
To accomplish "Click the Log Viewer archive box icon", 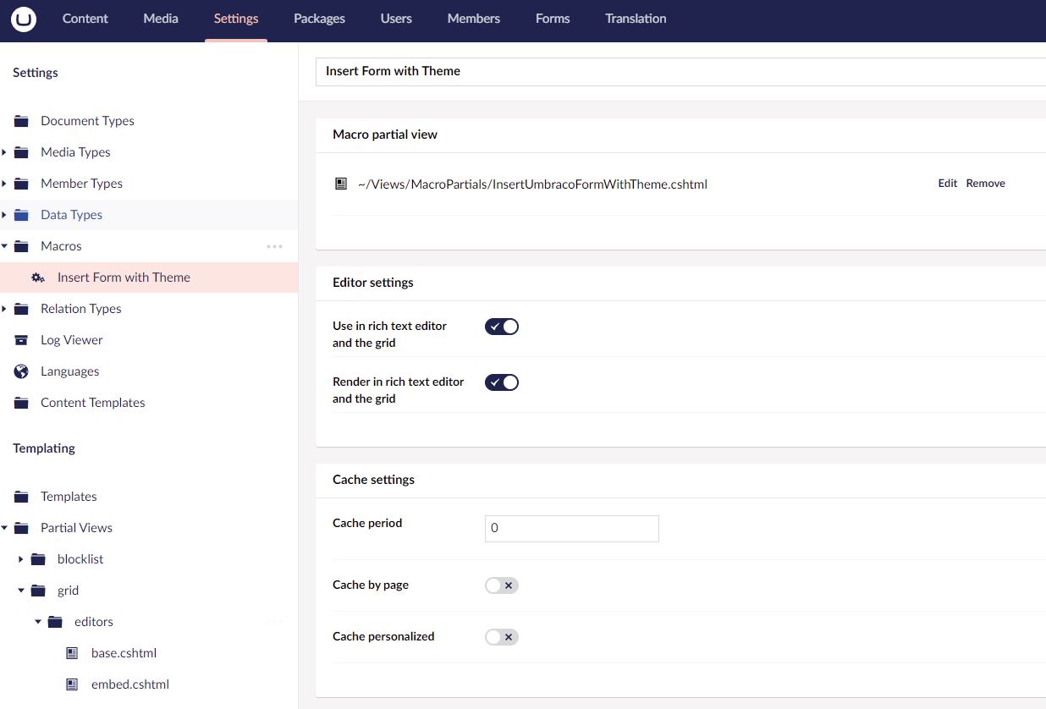I will [x=21, y=340].
